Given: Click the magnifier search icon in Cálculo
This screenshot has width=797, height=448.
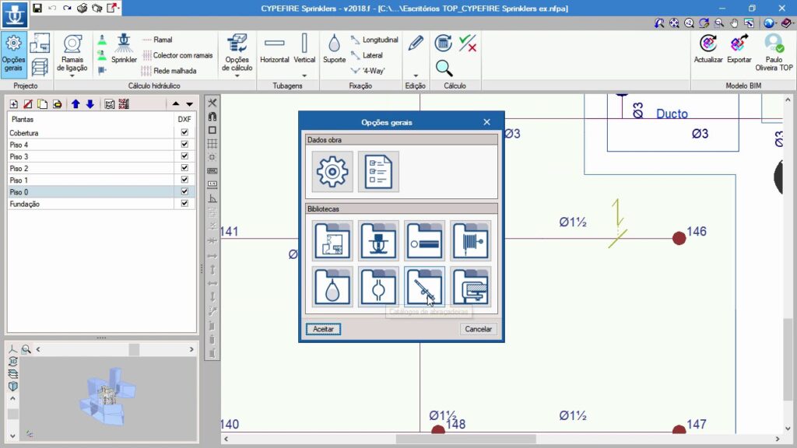Looking at the screenshot, I should [x=444, y=68].
